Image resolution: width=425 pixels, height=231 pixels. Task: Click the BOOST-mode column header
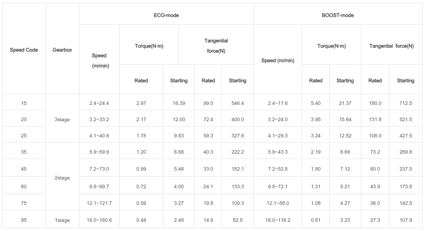click(x=338, y=15)
